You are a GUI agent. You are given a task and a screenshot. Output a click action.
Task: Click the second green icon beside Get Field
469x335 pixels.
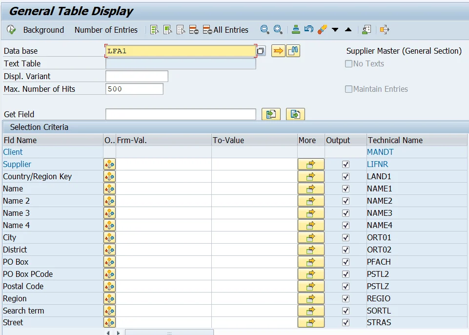point(296,114)
